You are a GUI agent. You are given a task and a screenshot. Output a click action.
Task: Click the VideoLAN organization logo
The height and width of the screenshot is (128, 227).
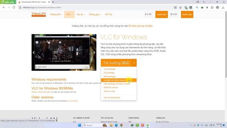coord(39,14)
